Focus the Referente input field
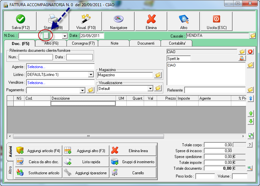Image resolution: width=260 pixels, height=186 pixels. tap(215, 90)
